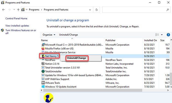Click the Net Nanny details pane thumbnail
This screenshot has width=172, height=103.
click(49, 98)
